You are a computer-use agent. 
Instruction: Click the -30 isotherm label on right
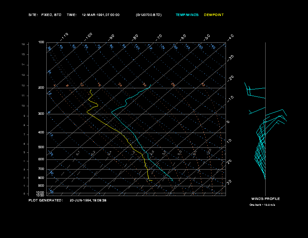click(231, 58)
